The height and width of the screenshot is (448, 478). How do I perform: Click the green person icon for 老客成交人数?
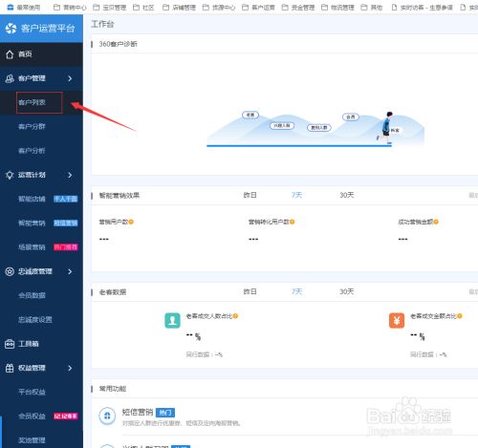(x=172, y=320)
